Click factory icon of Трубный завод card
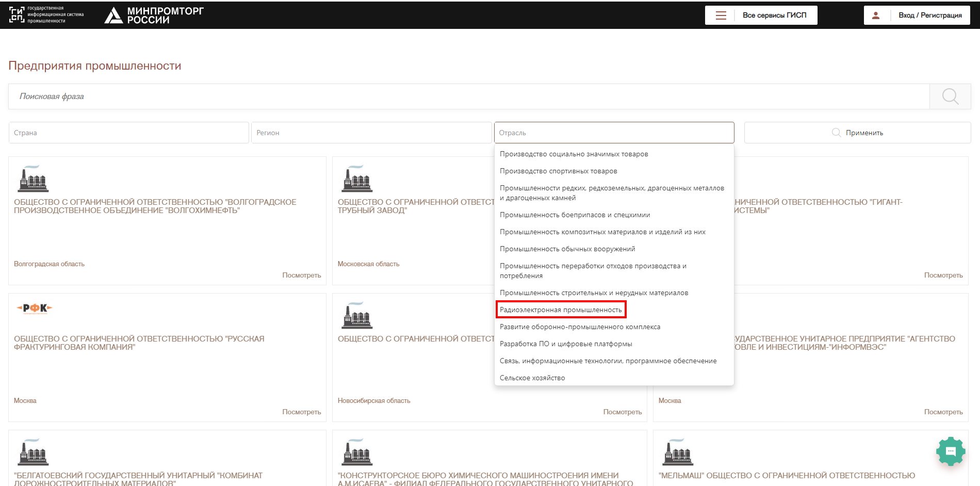This screenshot has height=486, width=980. (x=357, y=179)
